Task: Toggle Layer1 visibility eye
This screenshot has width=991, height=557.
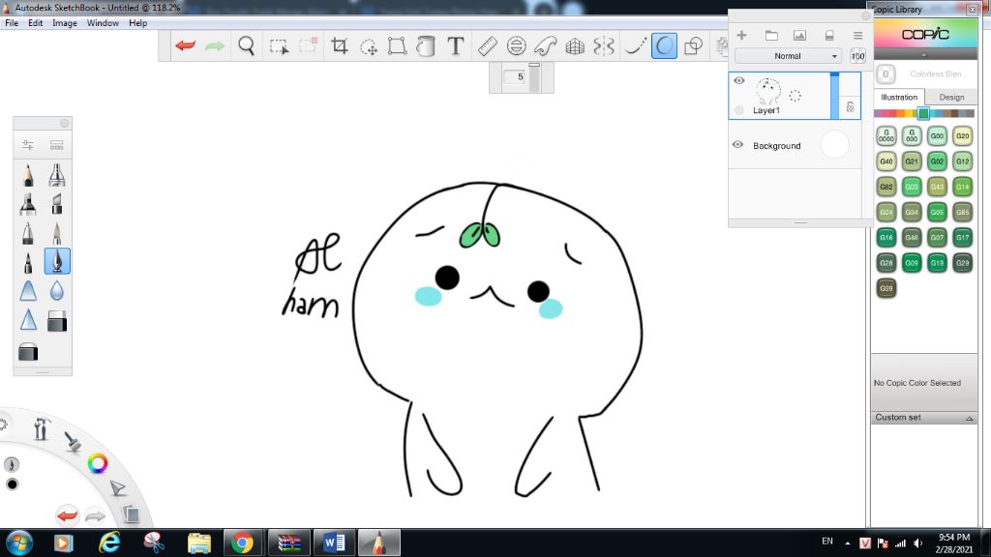Action: [x=738, y=81]
